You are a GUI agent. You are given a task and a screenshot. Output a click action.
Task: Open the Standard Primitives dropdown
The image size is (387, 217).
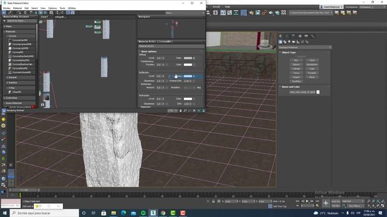click(305, 47)
